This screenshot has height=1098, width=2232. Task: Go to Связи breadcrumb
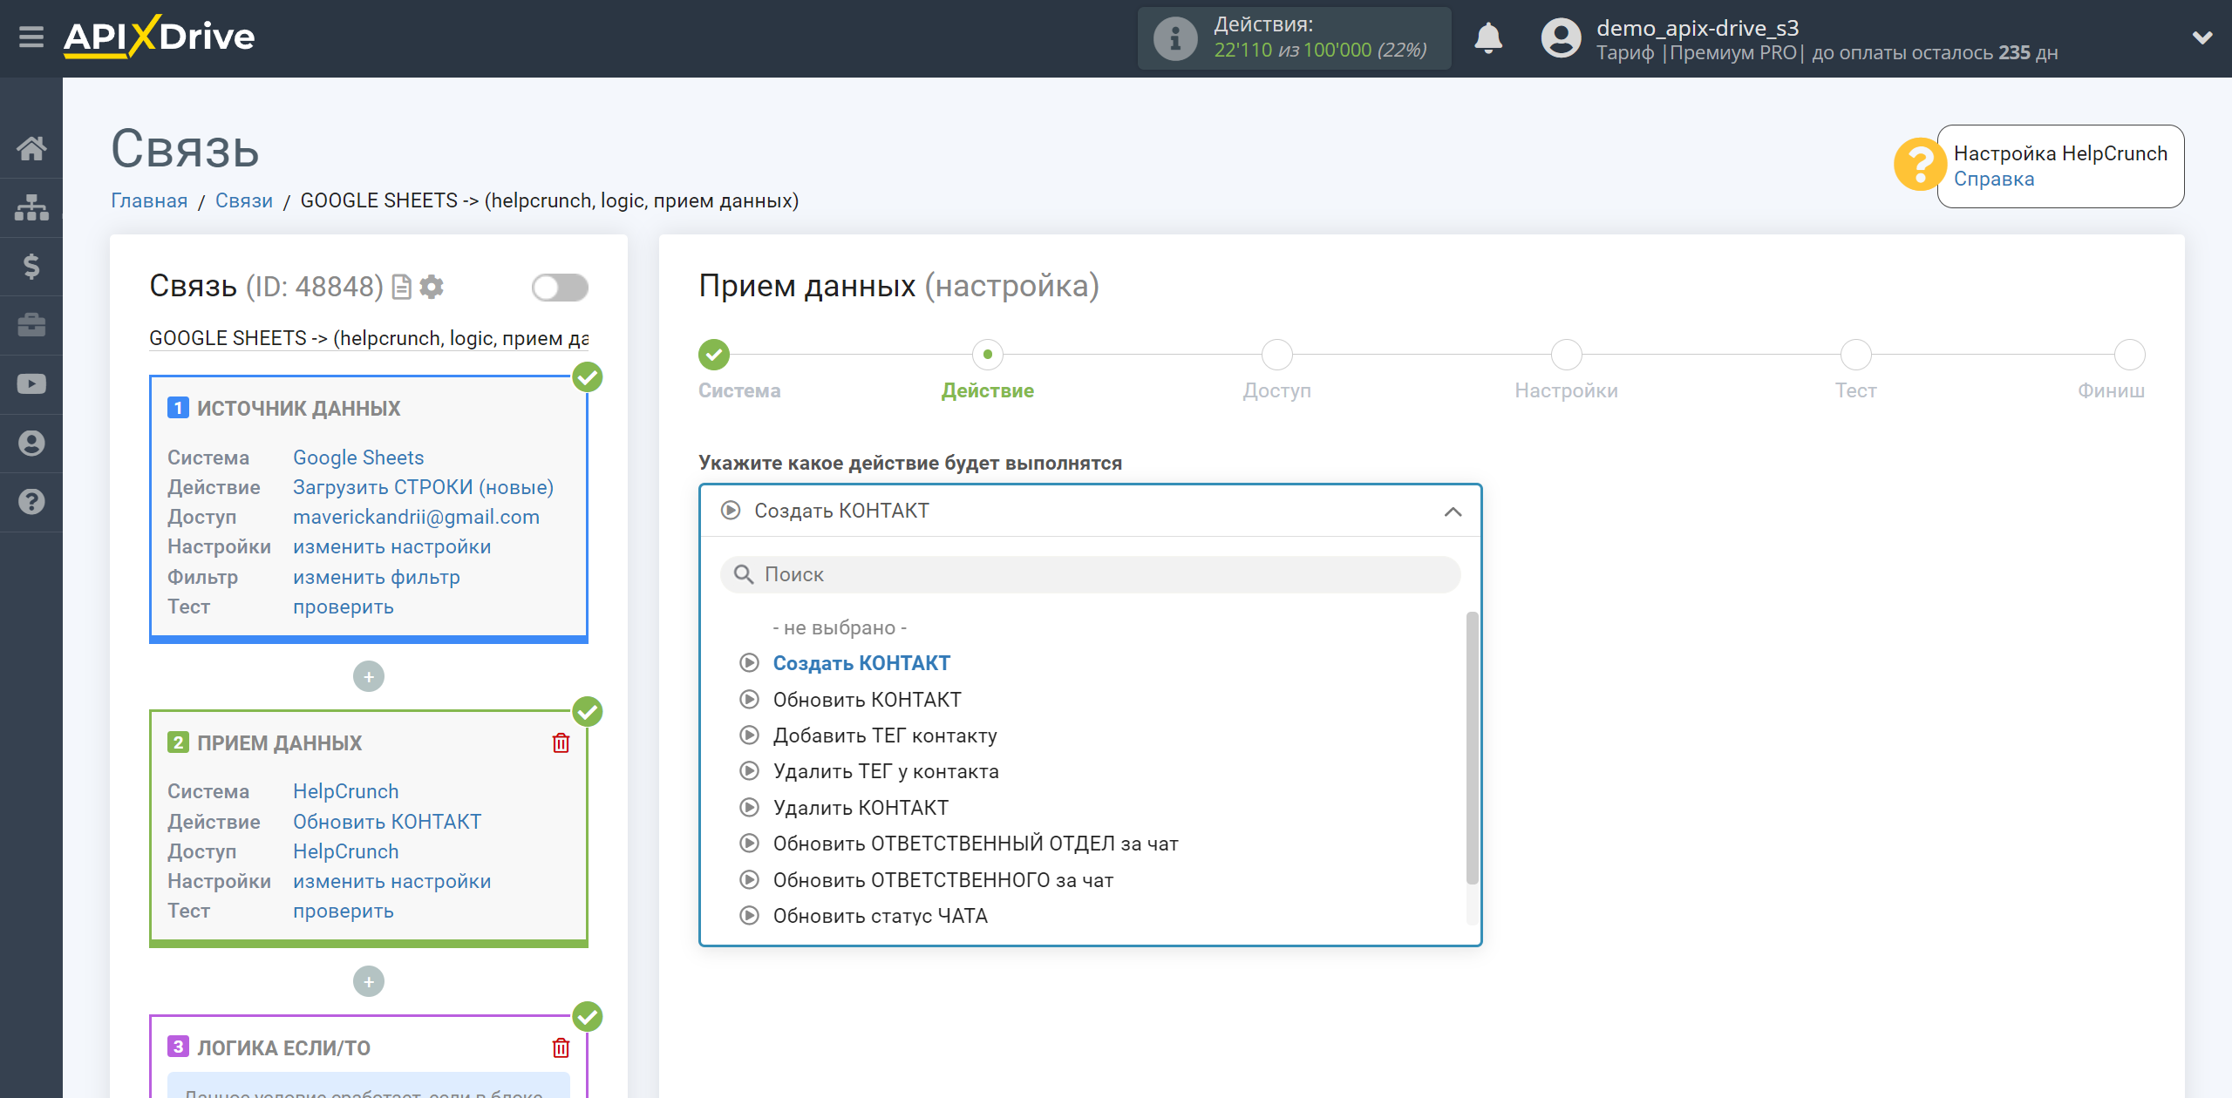click(244, 200)
